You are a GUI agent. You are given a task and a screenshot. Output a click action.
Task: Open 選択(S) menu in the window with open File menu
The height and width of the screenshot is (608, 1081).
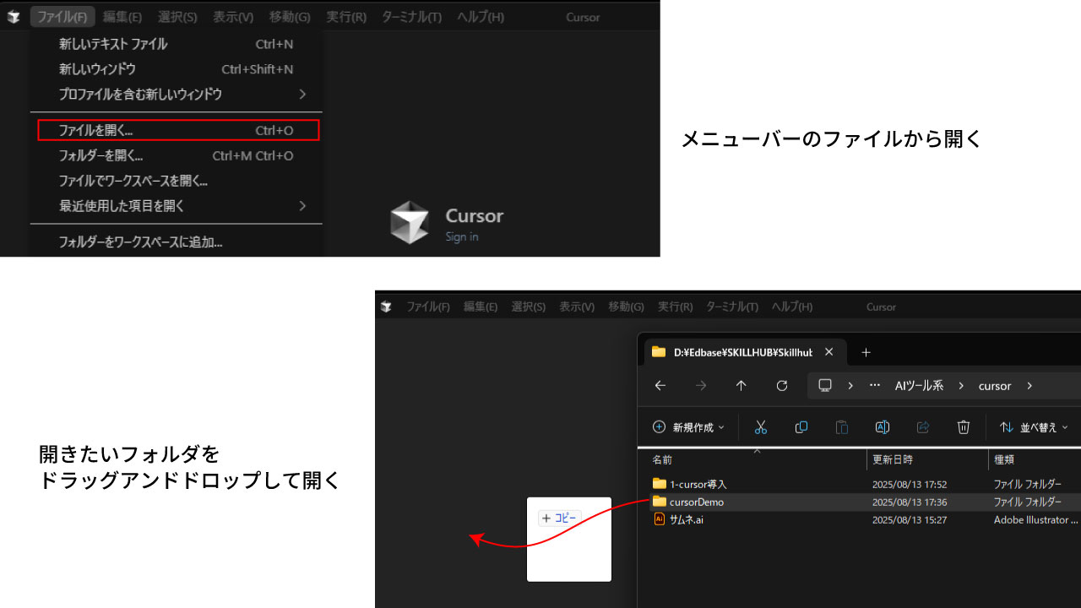pos(177,17)
